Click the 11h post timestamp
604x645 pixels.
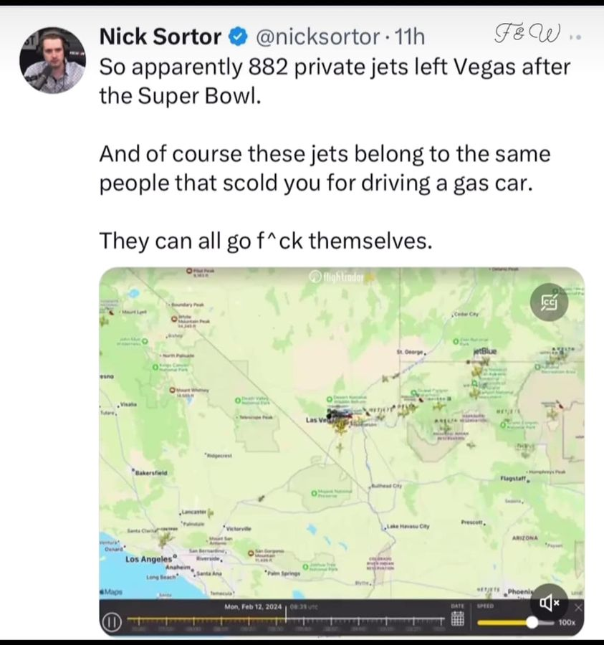pyautogui.click(x=410, y=37)
